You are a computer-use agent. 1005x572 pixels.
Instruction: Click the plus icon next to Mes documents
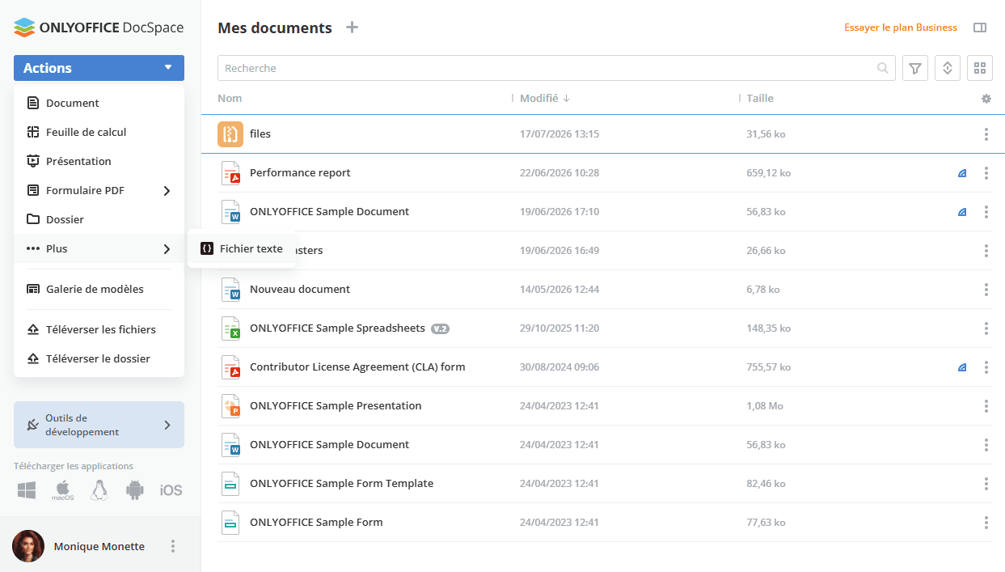pos(352,28)
